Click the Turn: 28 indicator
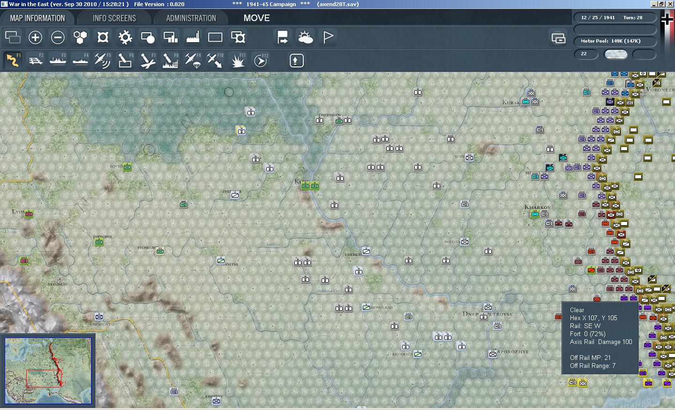The width and height of the screenshot is (675, 410). click(x=633, y=18)
